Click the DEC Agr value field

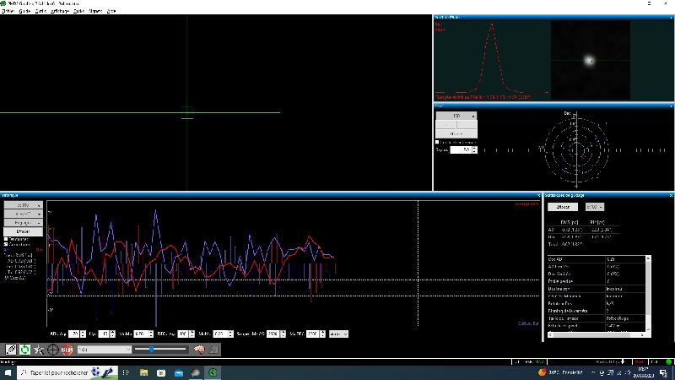click(x=183, y=334)
